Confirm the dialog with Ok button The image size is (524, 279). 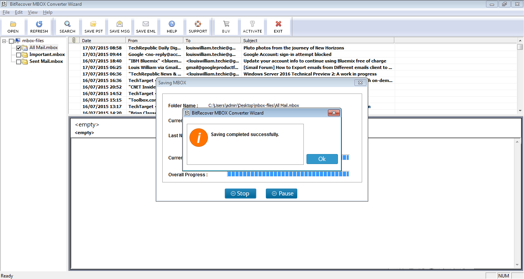point(322,159)
